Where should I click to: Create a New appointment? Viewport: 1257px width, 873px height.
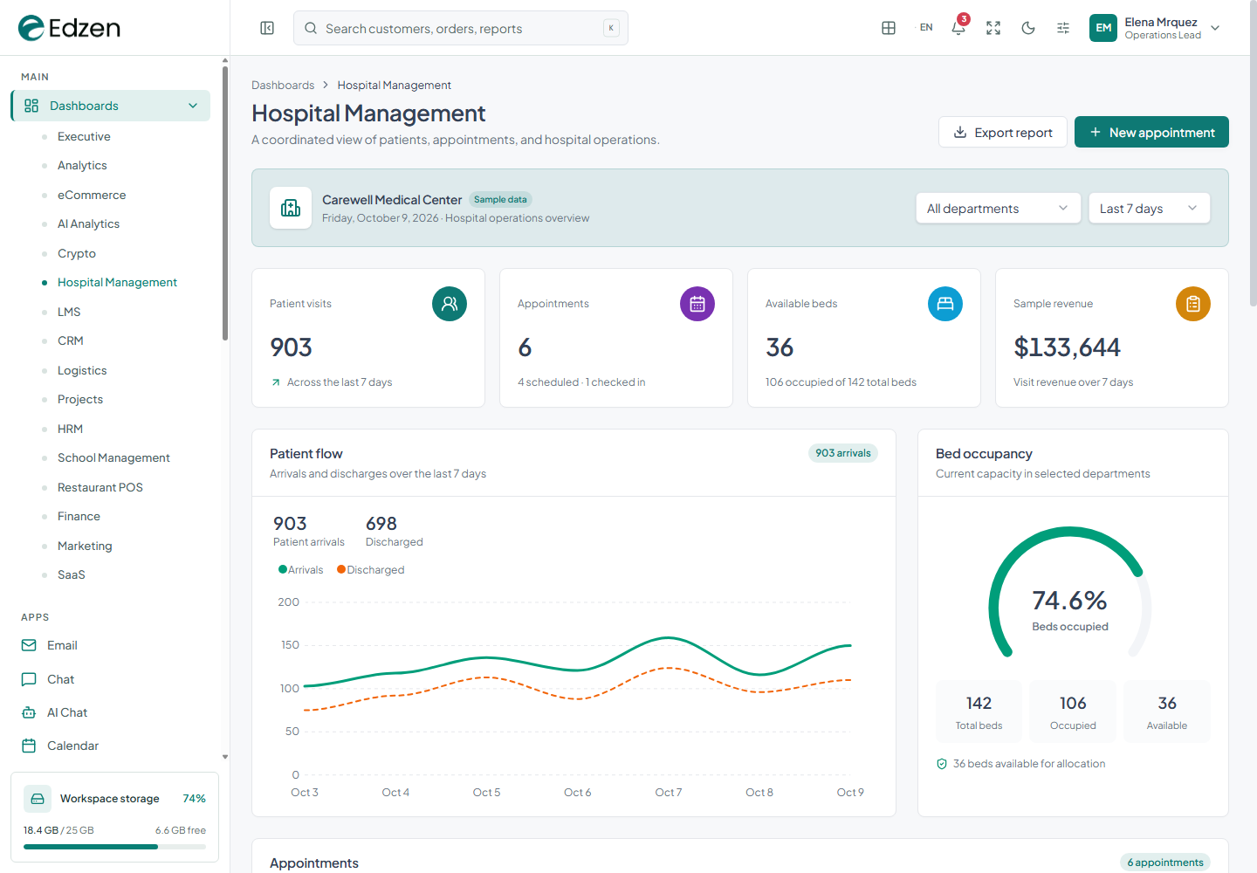click(x=1151, y=132)
